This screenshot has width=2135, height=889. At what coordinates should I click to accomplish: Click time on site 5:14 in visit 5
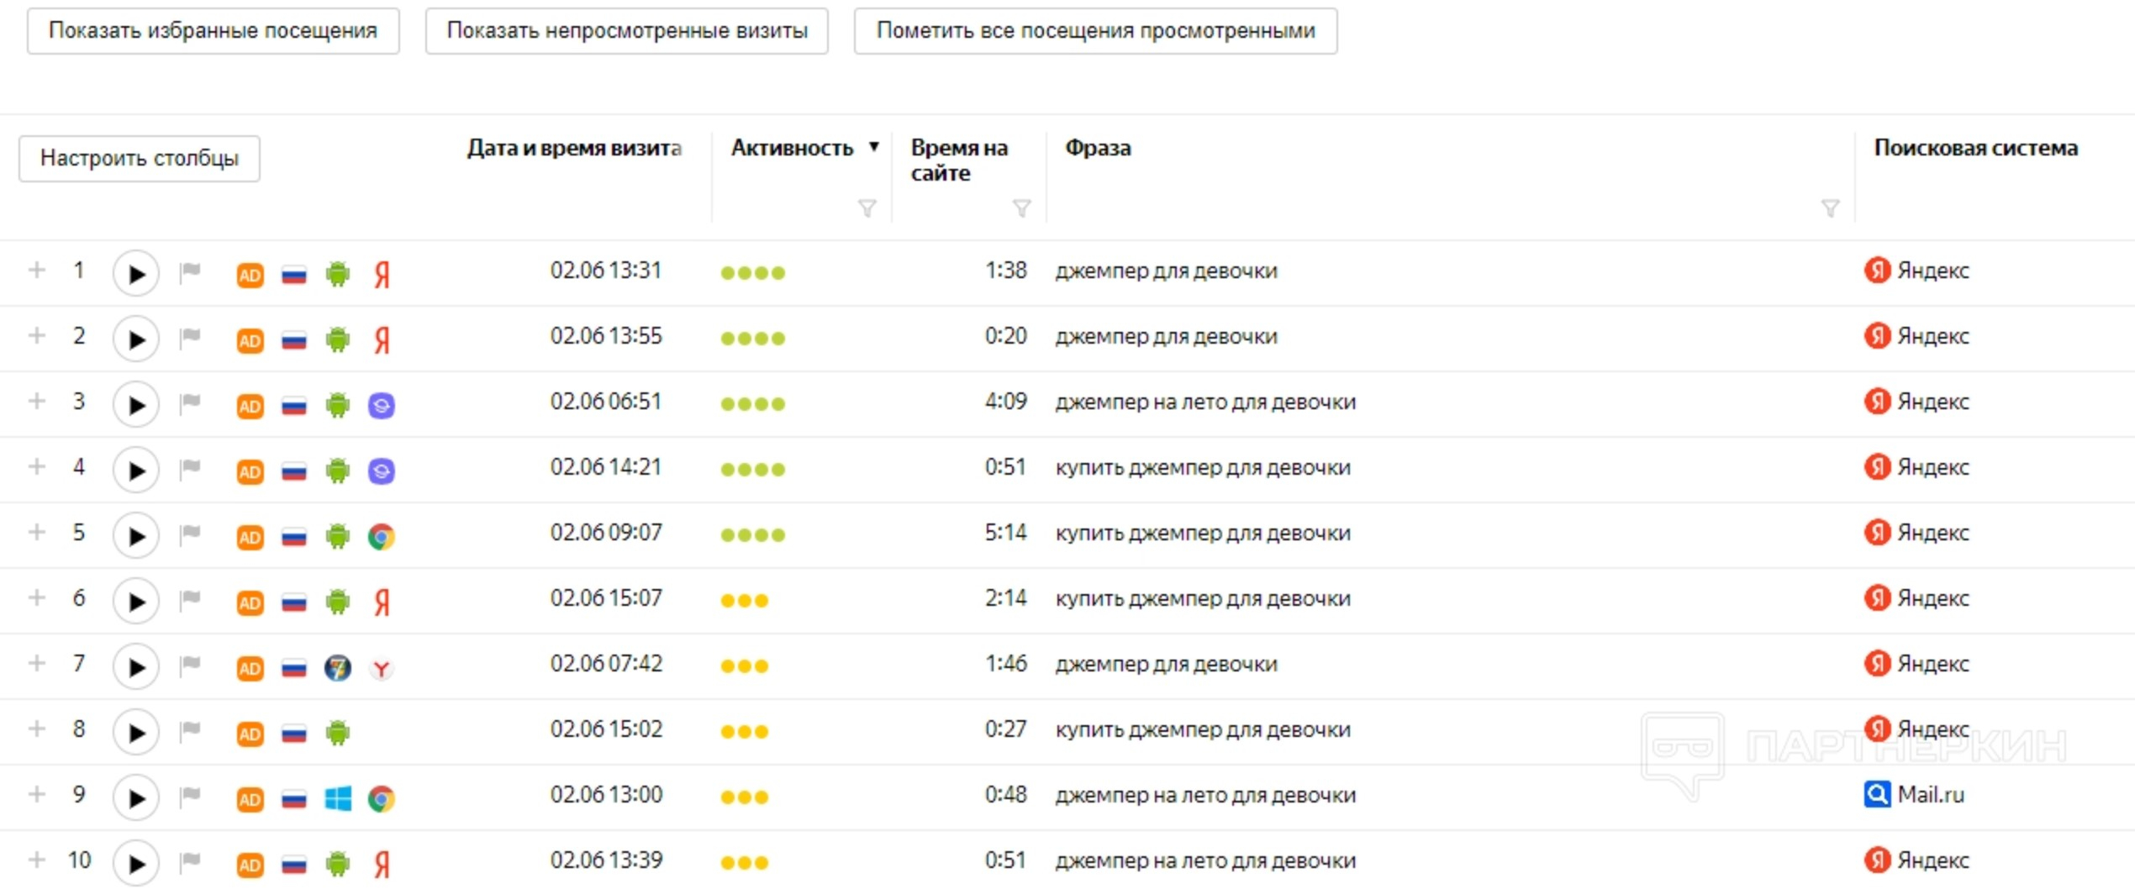pos(1005,532)
